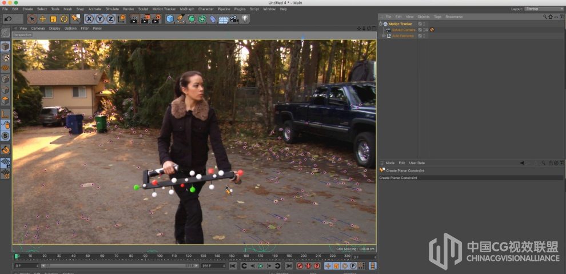Viewport: 566px width, 274px height.
Task: Open the Spline Pen tool
Action: pyautogui.click(x=181, y=19)
